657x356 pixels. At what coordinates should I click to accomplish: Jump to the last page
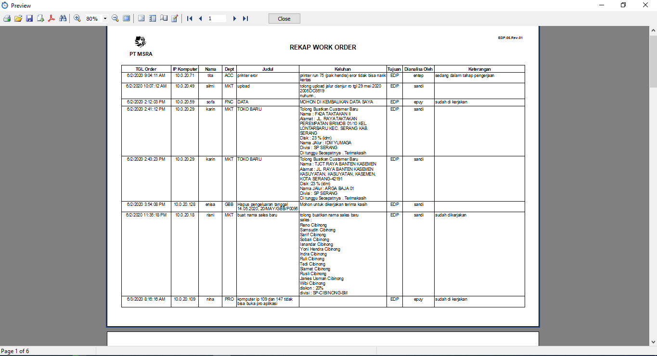coord(245,18)
